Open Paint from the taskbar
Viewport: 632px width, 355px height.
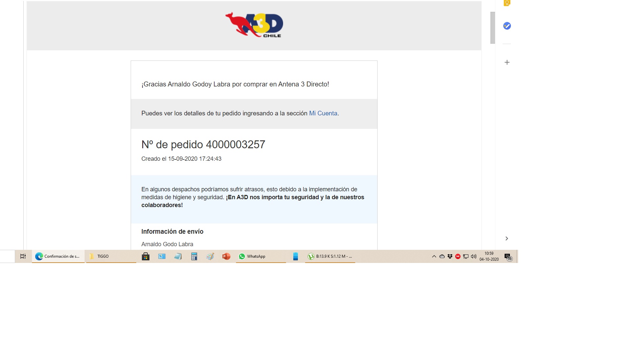[x=210, y=256]
